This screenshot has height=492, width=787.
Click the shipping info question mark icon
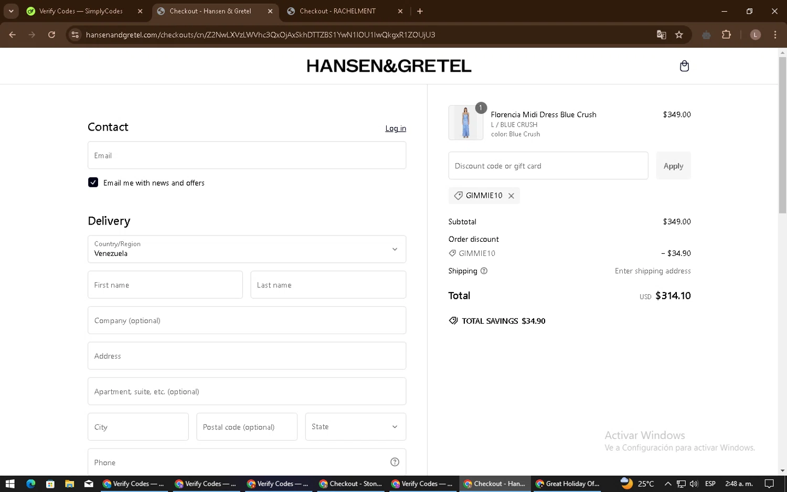tap(484, 271)
